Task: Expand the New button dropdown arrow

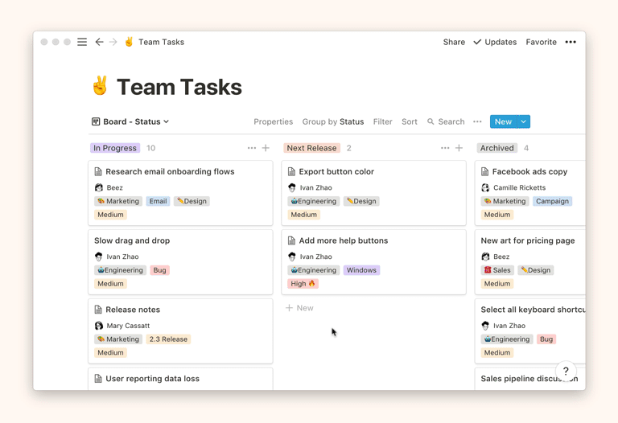Action: coord(523,122)
